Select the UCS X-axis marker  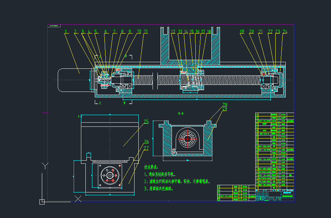click(79, 199)
